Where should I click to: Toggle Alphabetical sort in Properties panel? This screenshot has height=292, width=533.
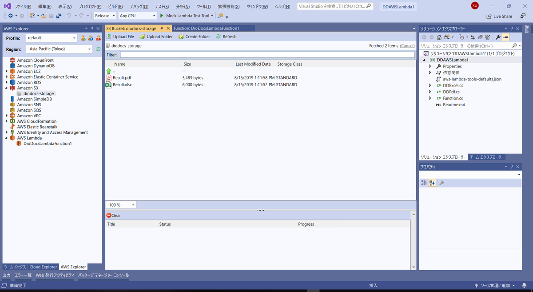pyautogui.click(x=432, y=183)
